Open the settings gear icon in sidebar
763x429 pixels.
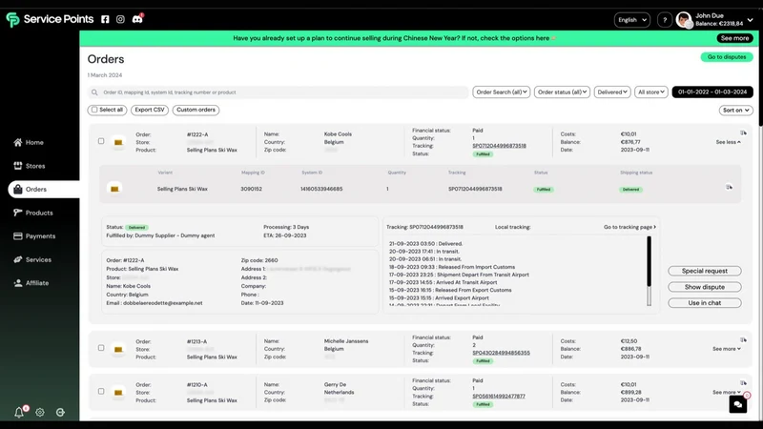pyautogui.click(x=40, y=413)
